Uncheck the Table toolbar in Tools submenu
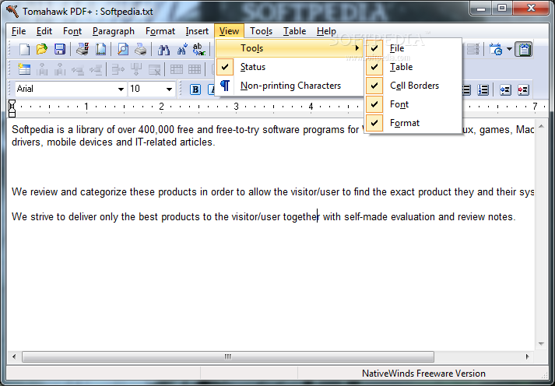Screen dimensions: 555x386 413,67
